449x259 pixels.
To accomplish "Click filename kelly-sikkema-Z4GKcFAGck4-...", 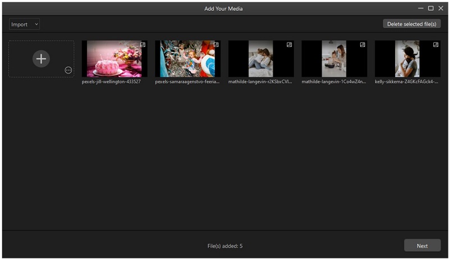I will pyautogui.click(x=406, y=82).
